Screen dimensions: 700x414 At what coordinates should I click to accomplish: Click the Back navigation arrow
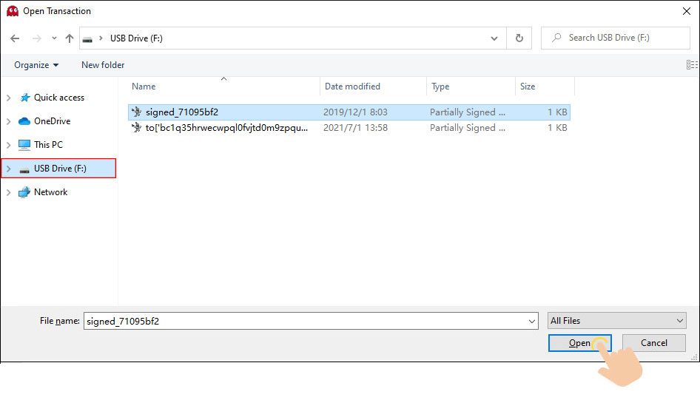(x=15, y=38)
